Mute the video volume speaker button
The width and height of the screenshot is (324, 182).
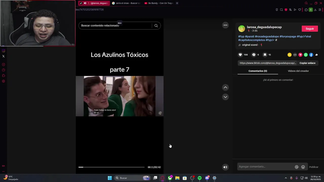point(225,167)
